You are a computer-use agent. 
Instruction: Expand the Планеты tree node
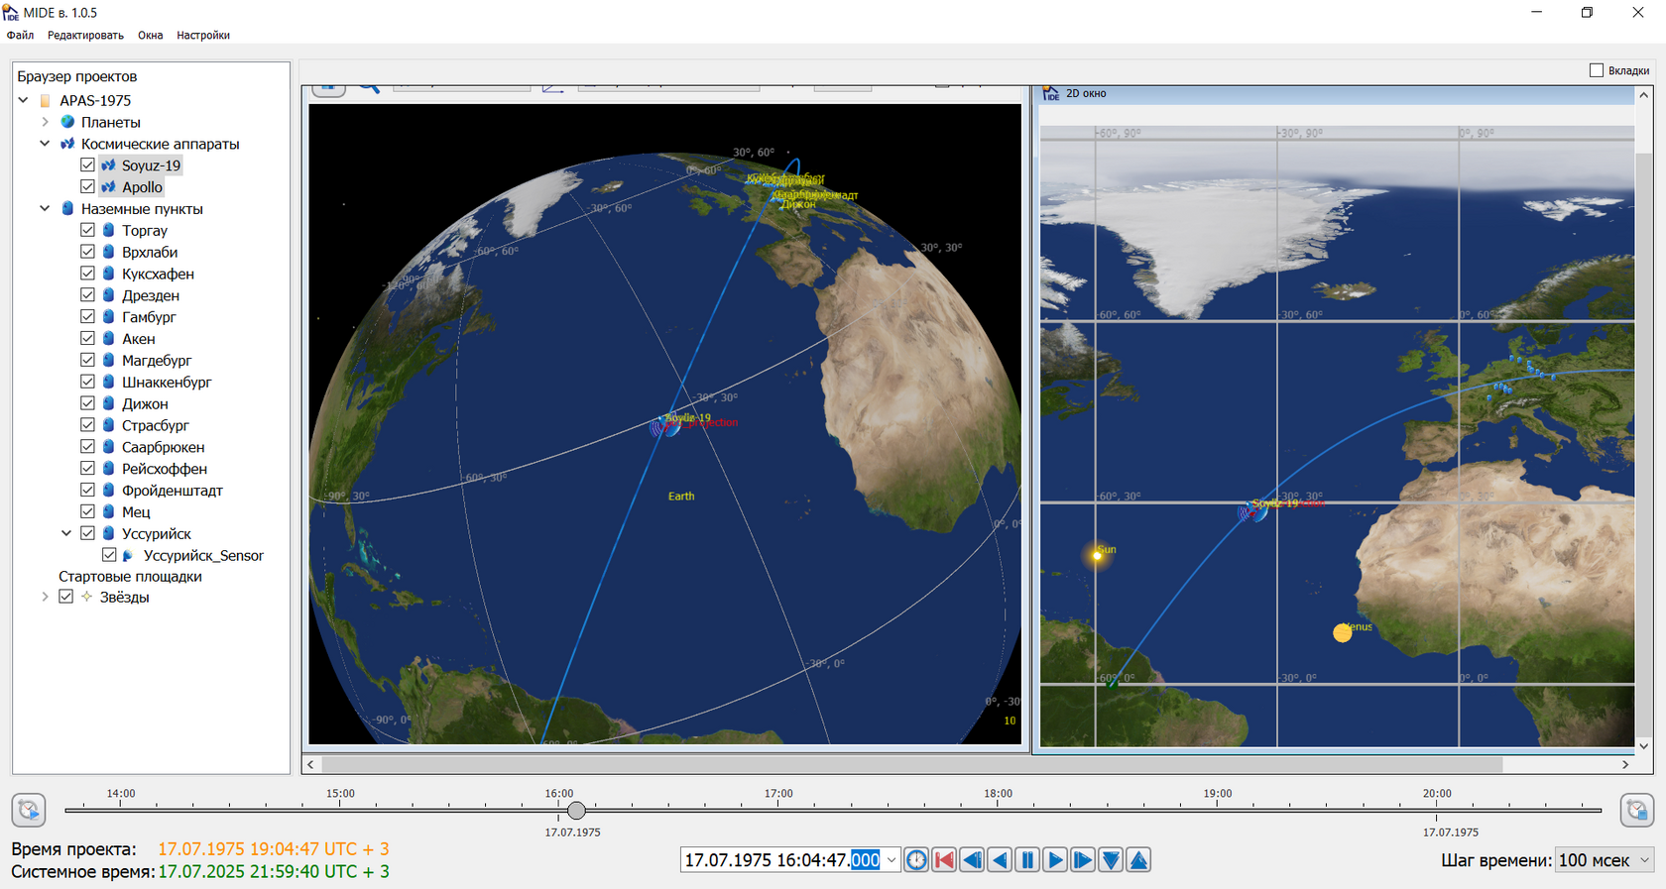45,122
